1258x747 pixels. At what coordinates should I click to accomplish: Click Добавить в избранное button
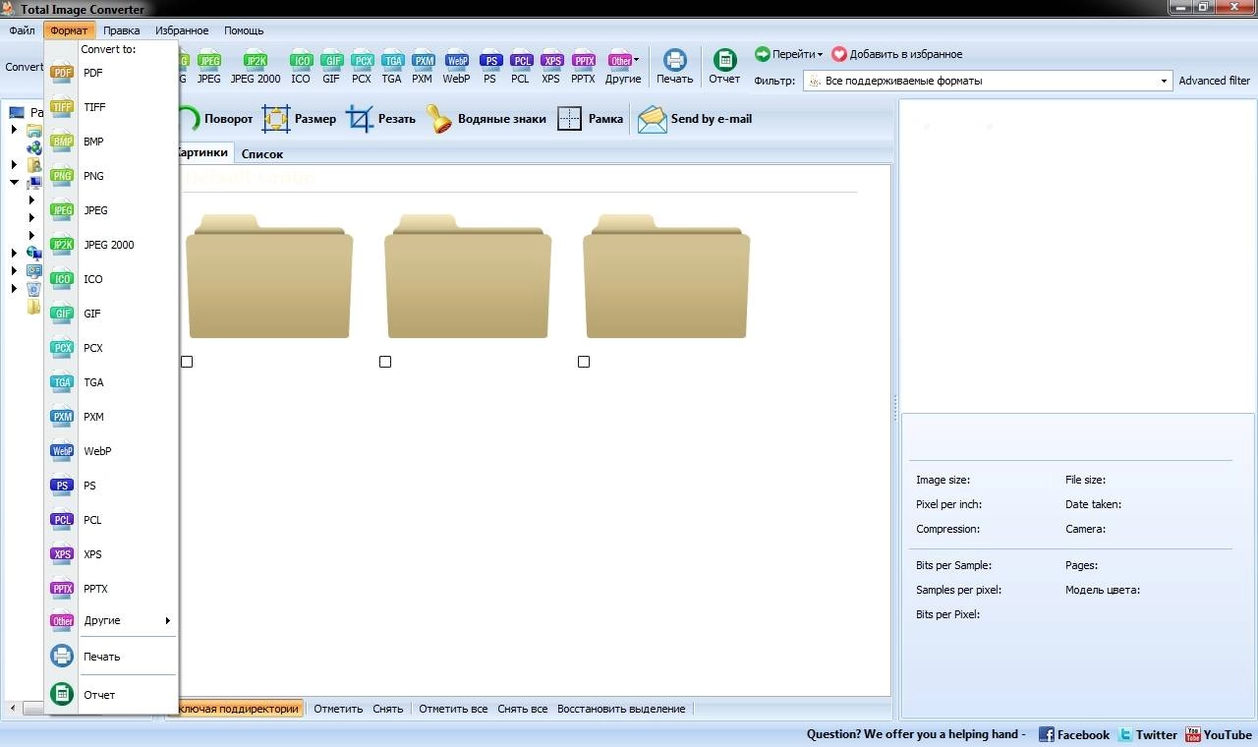pyautogui.click(x=897, y=54)
